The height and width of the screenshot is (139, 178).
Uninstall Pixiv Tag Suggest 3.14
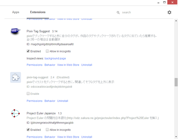point(87,65)
